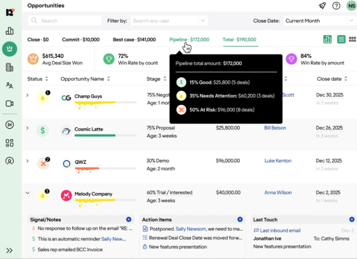Click the Win Rate by amount trophy icon
Screen dimensions: 357x259
(292, 59)
